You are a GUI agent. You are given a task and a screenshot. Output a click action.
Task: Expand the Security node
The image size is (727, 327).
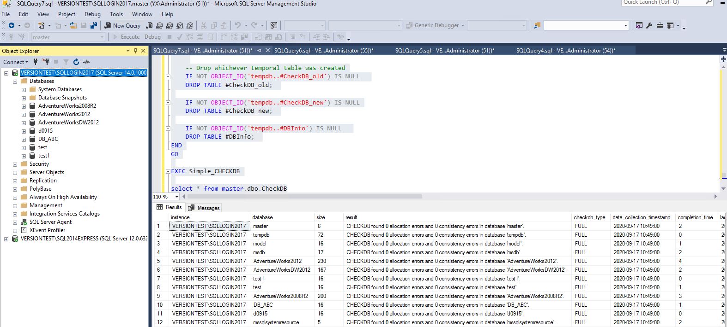click(x=15, y=164)
